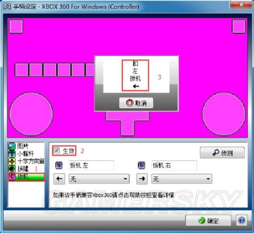
Task: Open the right trigger 无 dropdown
Action: [182, 179]
